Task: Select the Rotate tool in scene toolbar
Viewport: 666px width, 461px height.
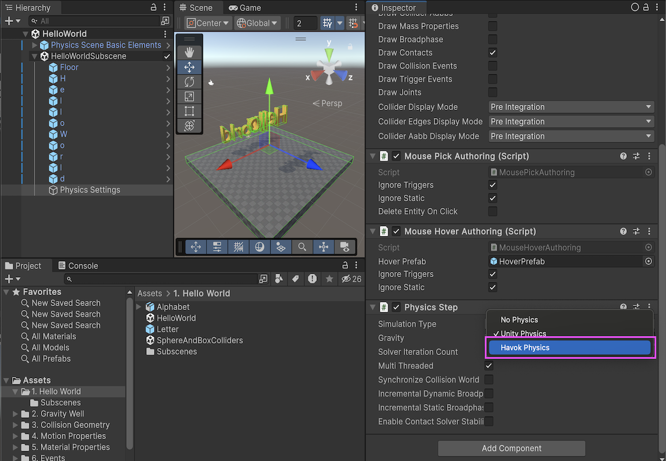Action: coord(189,82)
